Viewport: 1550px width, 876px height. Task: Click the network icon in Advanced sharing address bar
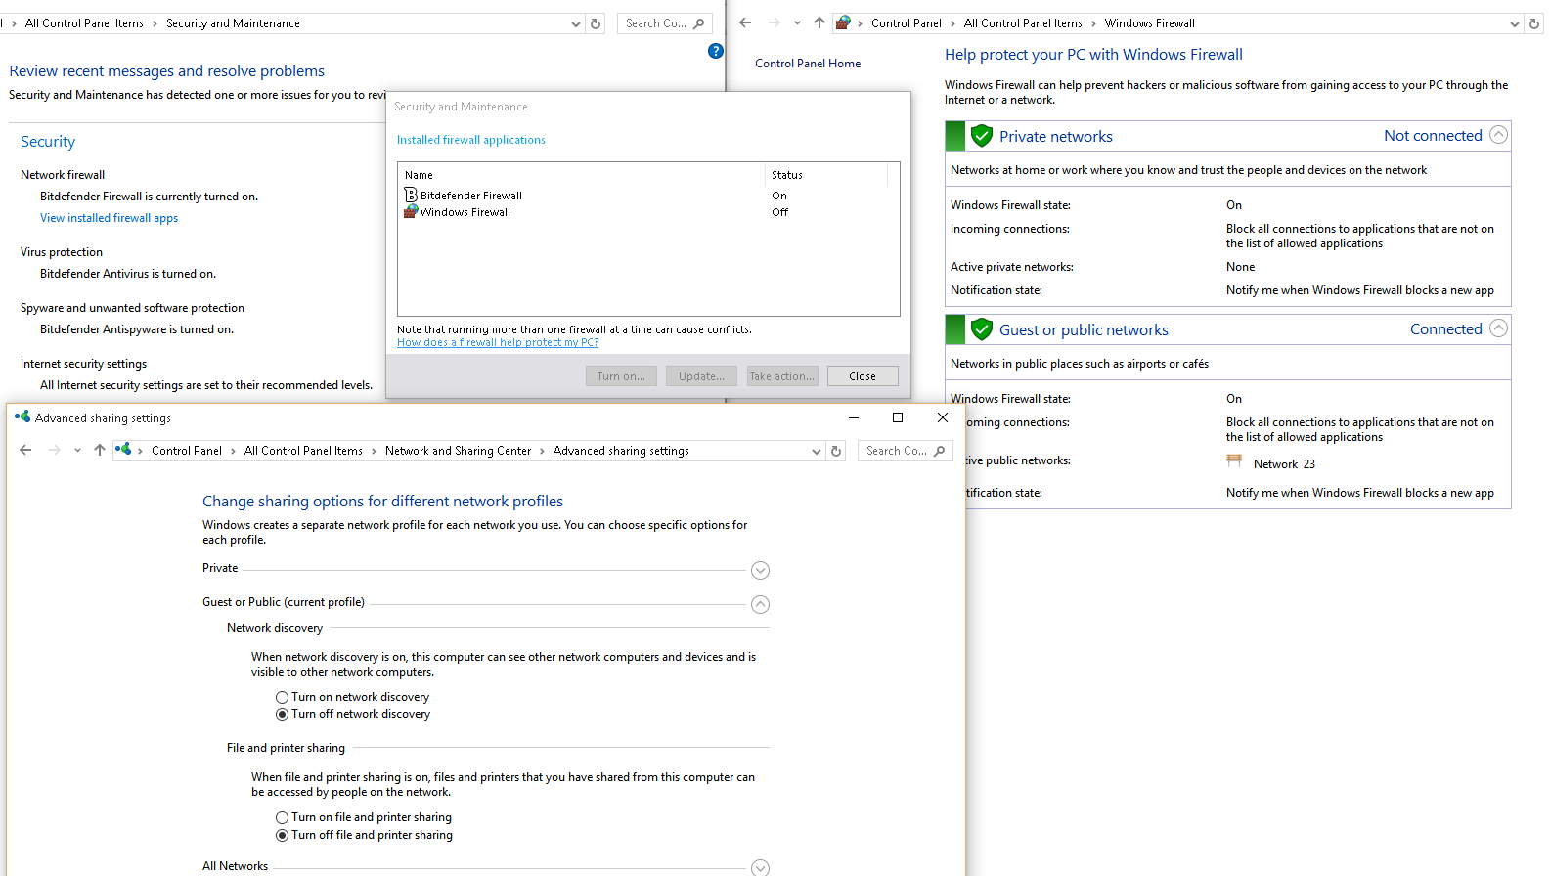tap(123, 450)
